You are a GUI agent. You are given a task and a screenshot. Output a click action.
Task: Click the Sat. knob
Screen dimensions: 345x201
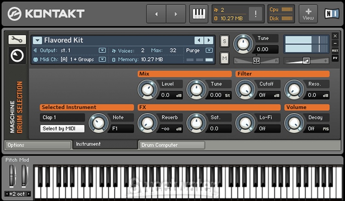196,123
